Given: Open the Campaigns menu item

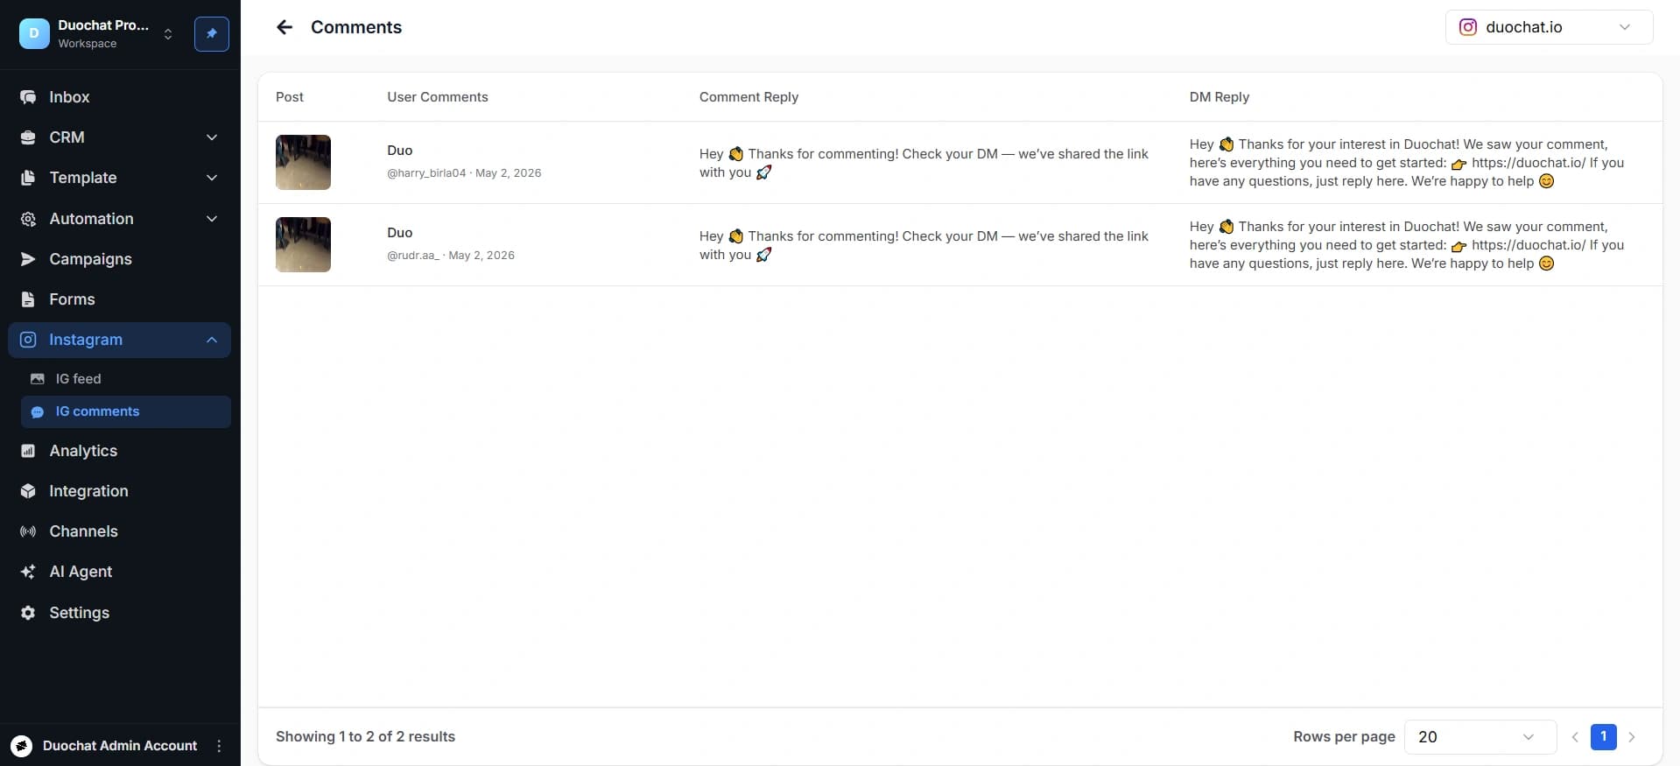Looking at the screenshot, I should click(119, 259).
